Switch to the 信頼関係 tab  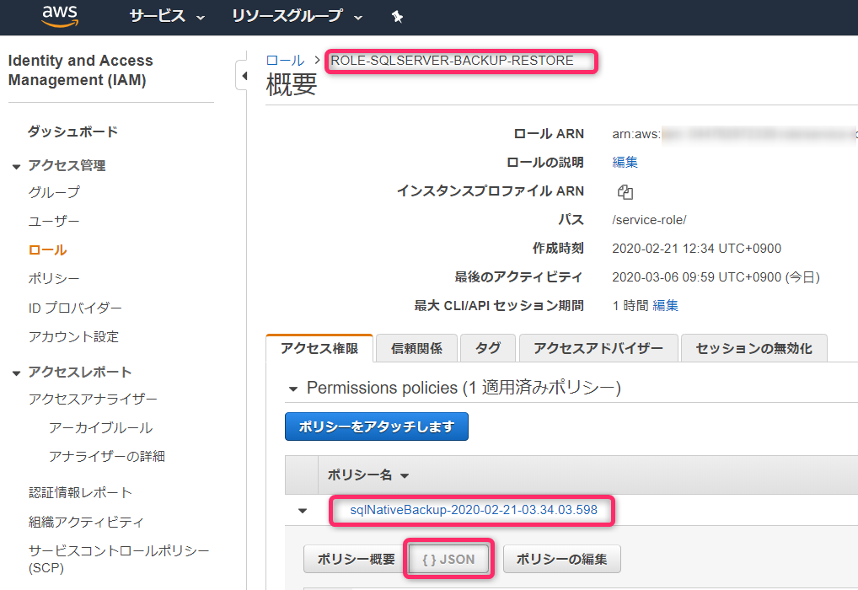(x=416, y=347)
